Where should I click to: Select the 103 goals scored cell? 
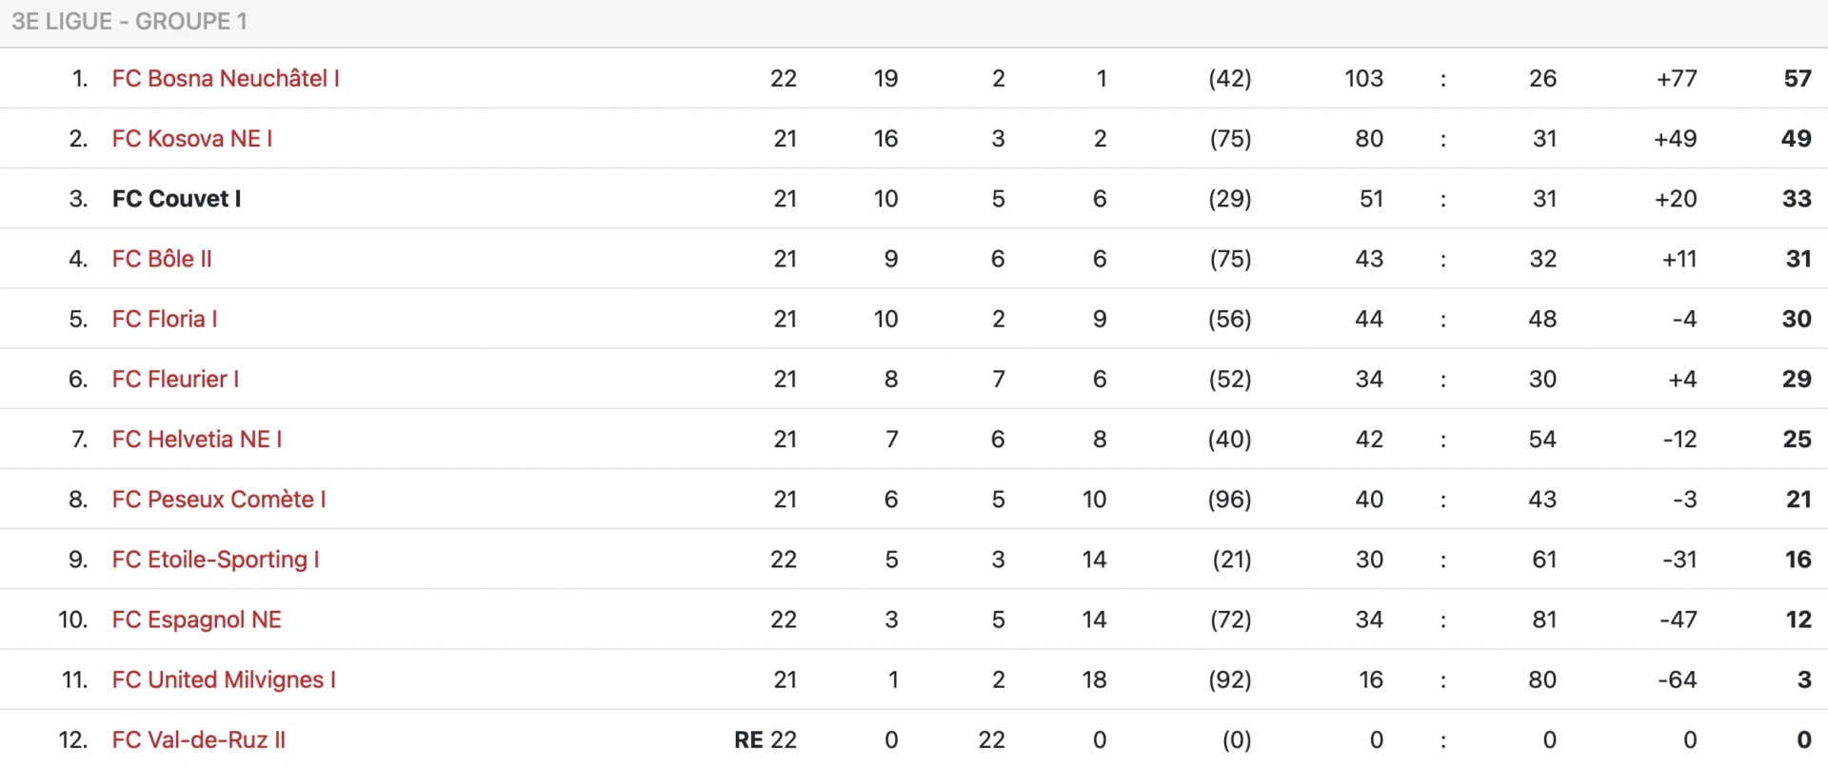1363,78
